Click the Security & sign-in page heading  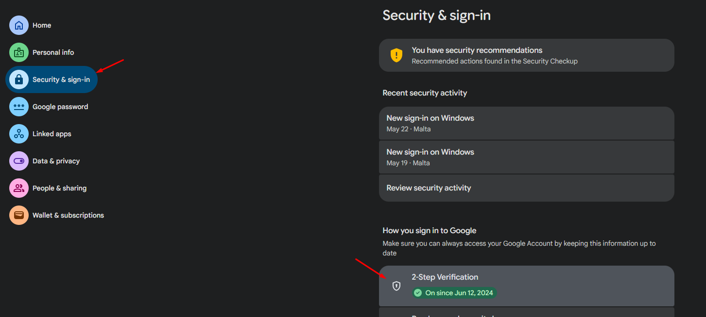437,16
